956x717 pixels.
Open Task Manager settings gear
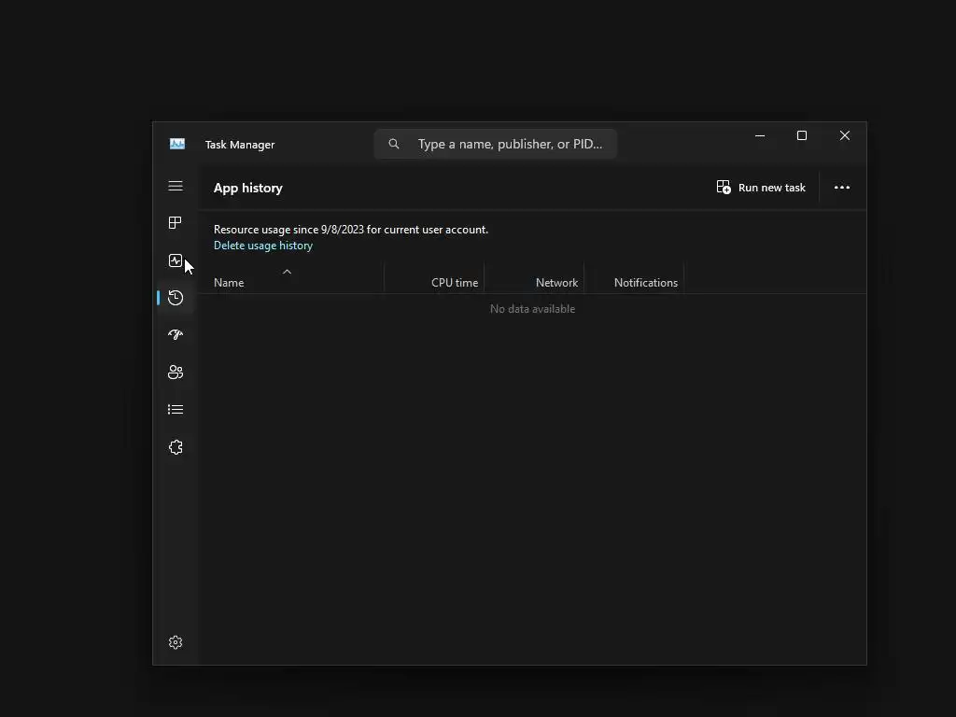tap(175, 642)
